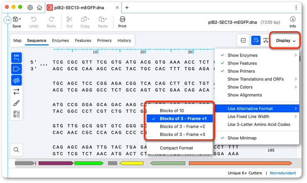Click the ATG codon in first row
307x183 pixels.
(x=131, y=62)
